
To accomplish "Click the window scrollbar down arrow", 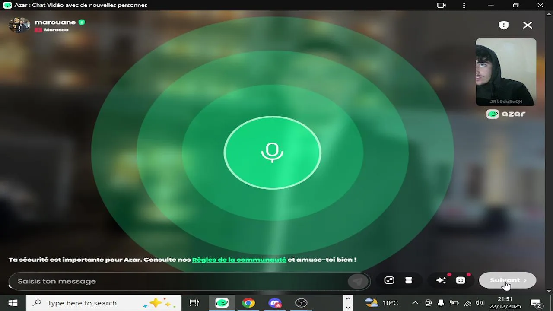I will point(550,291).
